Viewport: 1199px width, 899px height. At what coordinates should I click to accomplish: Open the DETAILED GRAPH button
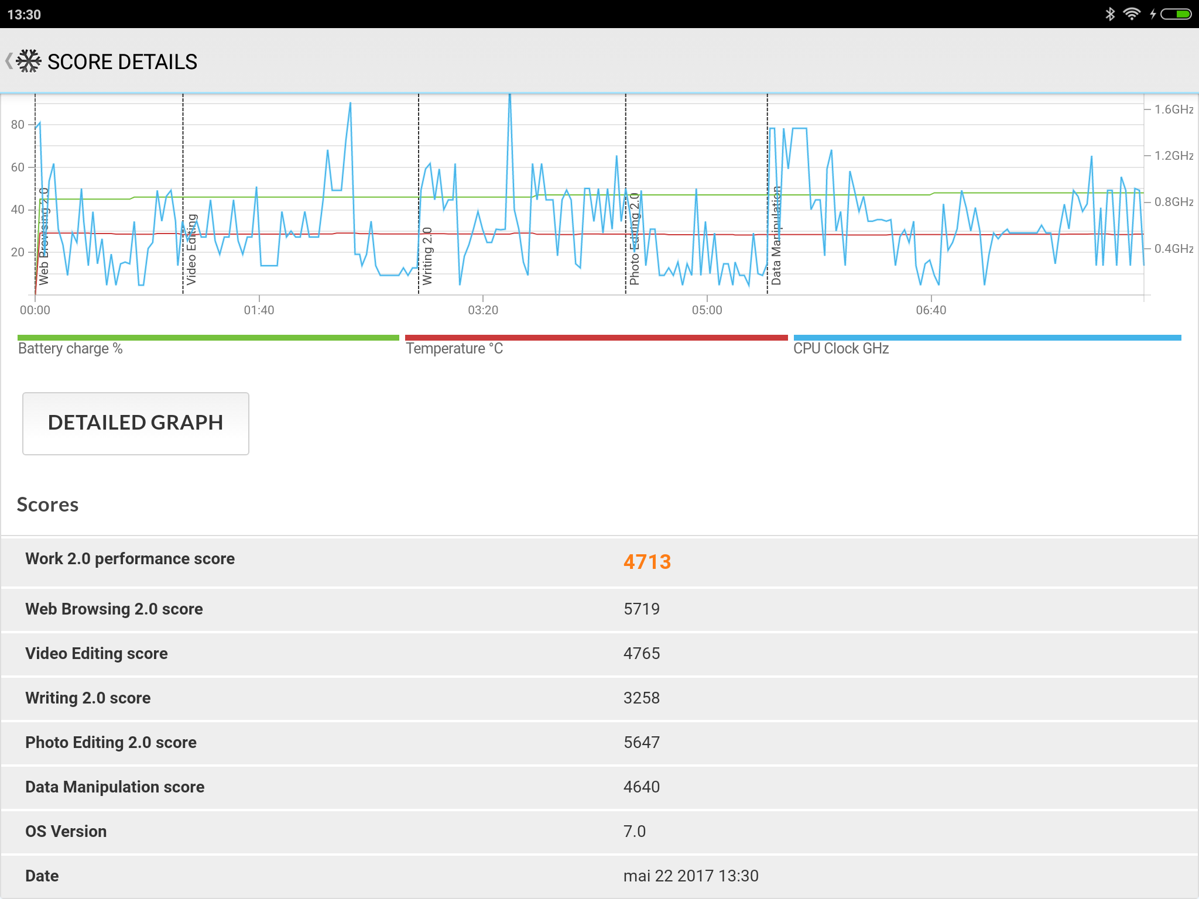pyautogui.click(x=135, y=423)
